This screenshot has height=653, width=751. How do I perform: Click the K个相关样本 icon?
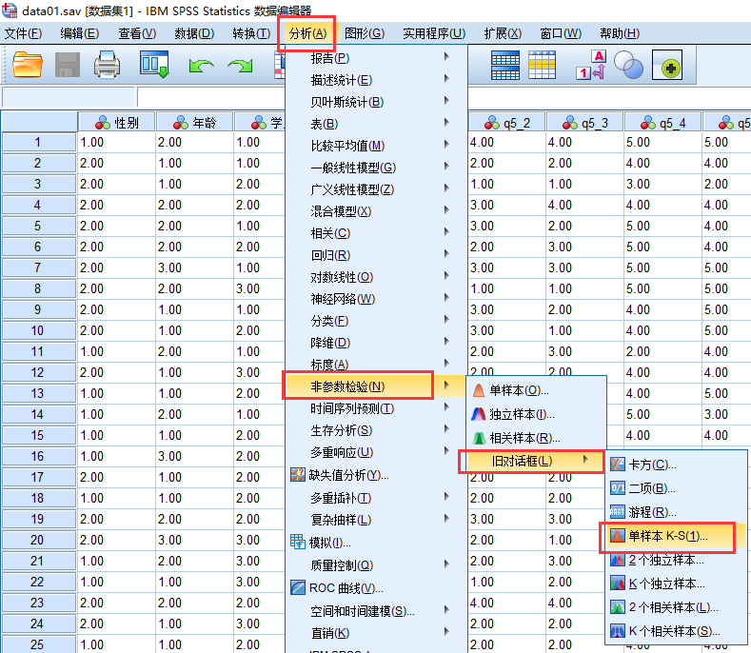618,631
